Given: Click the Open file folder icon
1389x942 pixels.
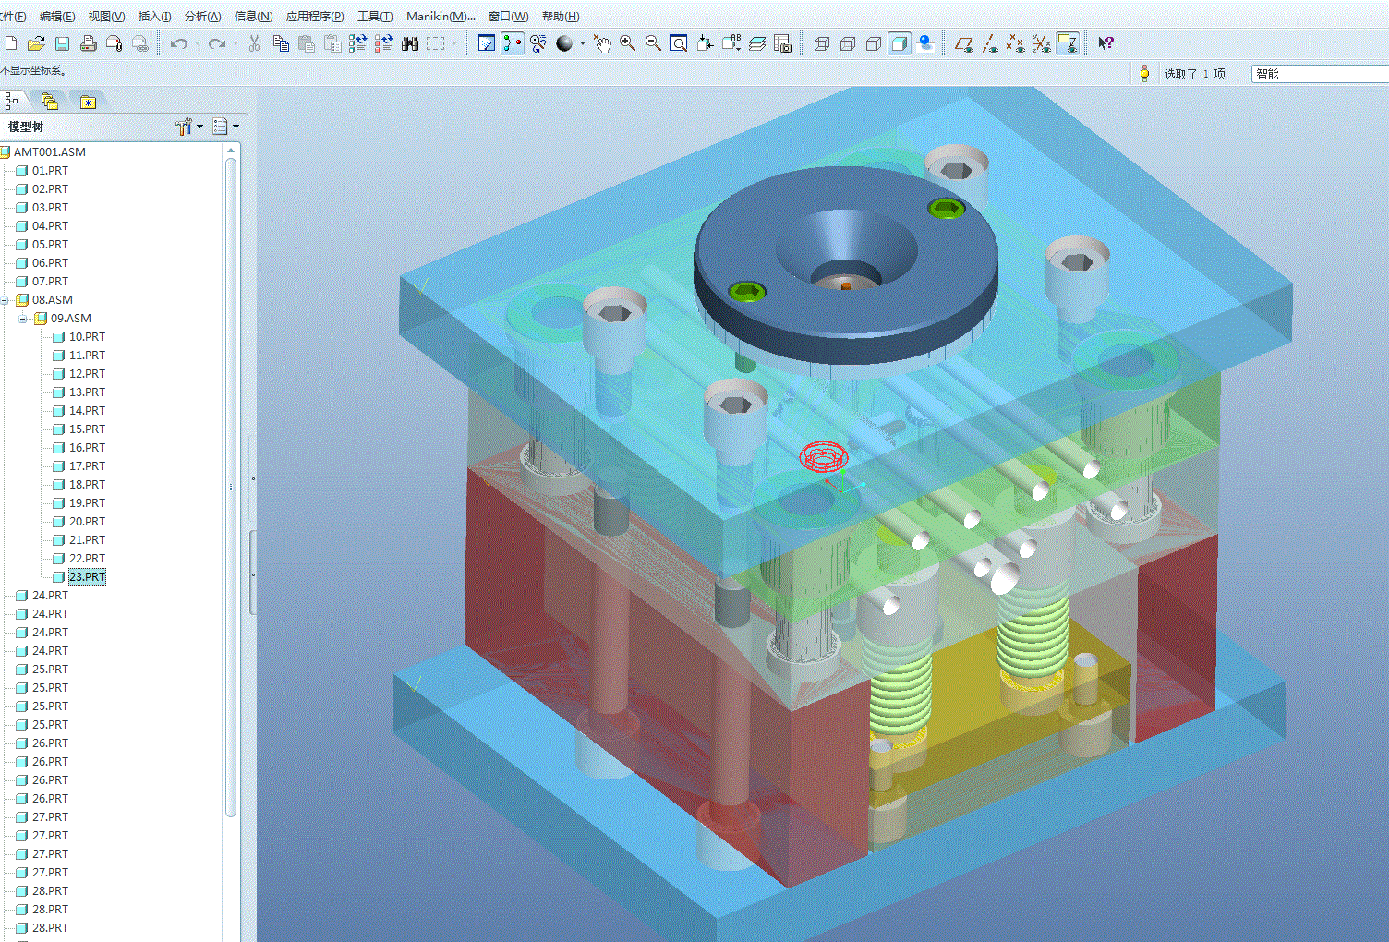Looking at the screenshot, I should coord(36,43).
